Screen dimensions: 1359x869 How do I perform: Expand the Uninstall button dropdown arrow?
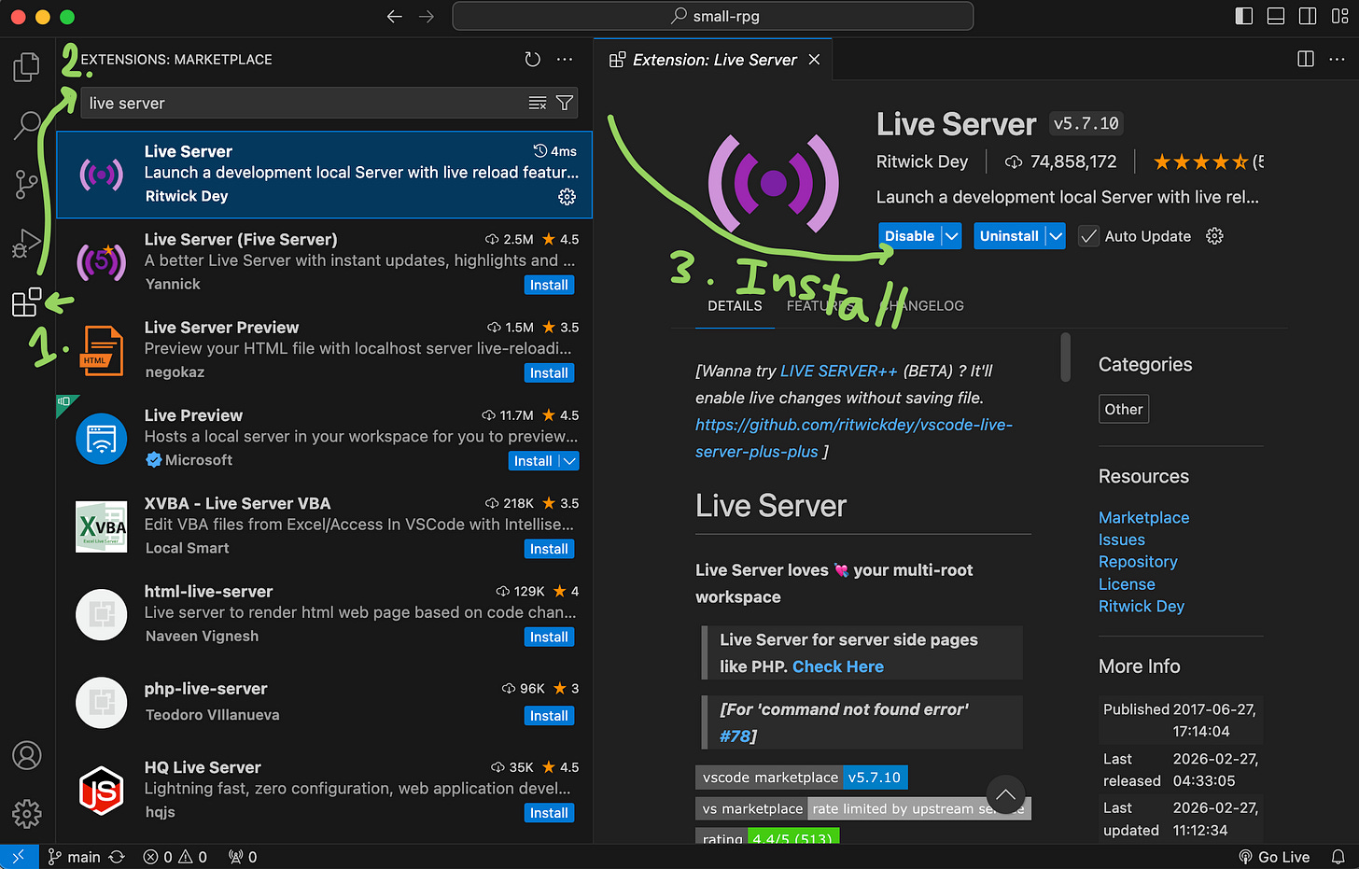[x=1056, y=236]
